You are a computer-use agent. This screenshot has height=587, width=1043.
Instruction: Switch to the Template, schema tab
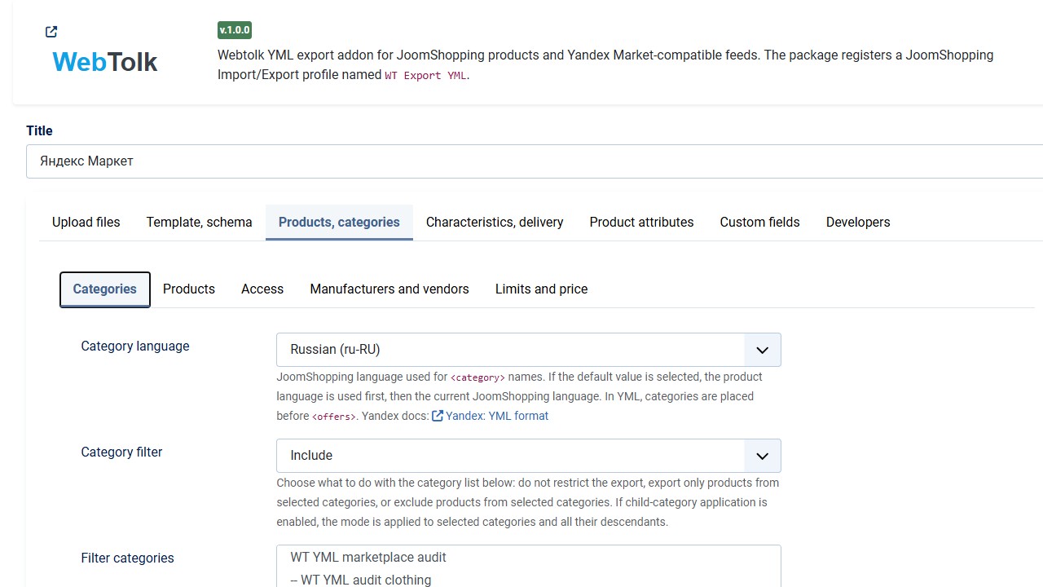pos(200,222)
